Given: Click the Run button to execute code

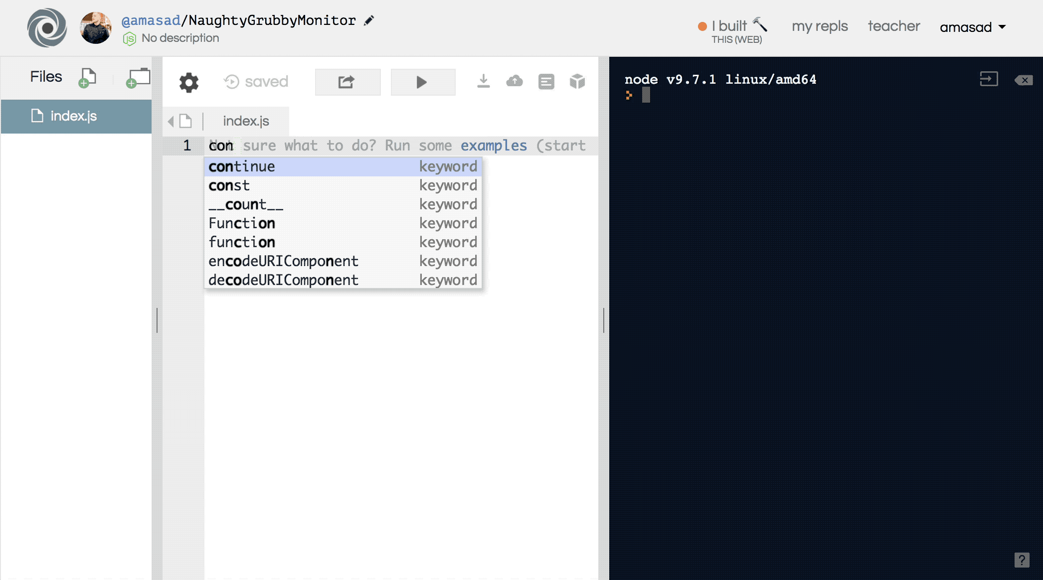Looking at the screenshot, I should (421, 80).
